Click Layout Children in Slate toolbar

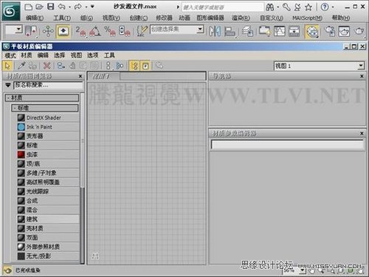(120, 66)
